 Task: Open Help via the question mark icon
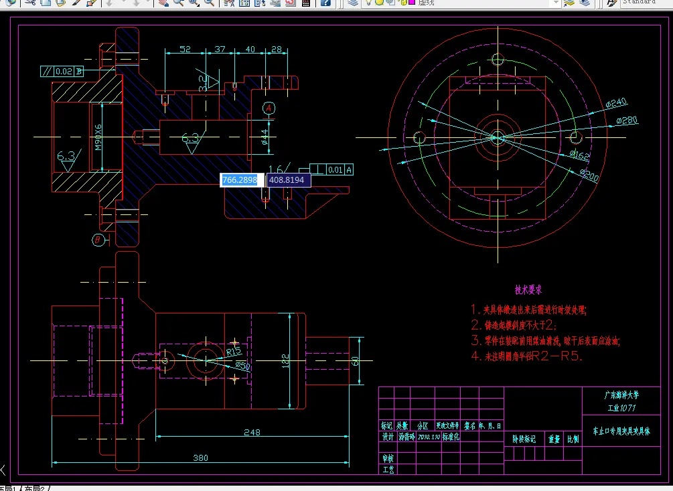coord(325,2)
